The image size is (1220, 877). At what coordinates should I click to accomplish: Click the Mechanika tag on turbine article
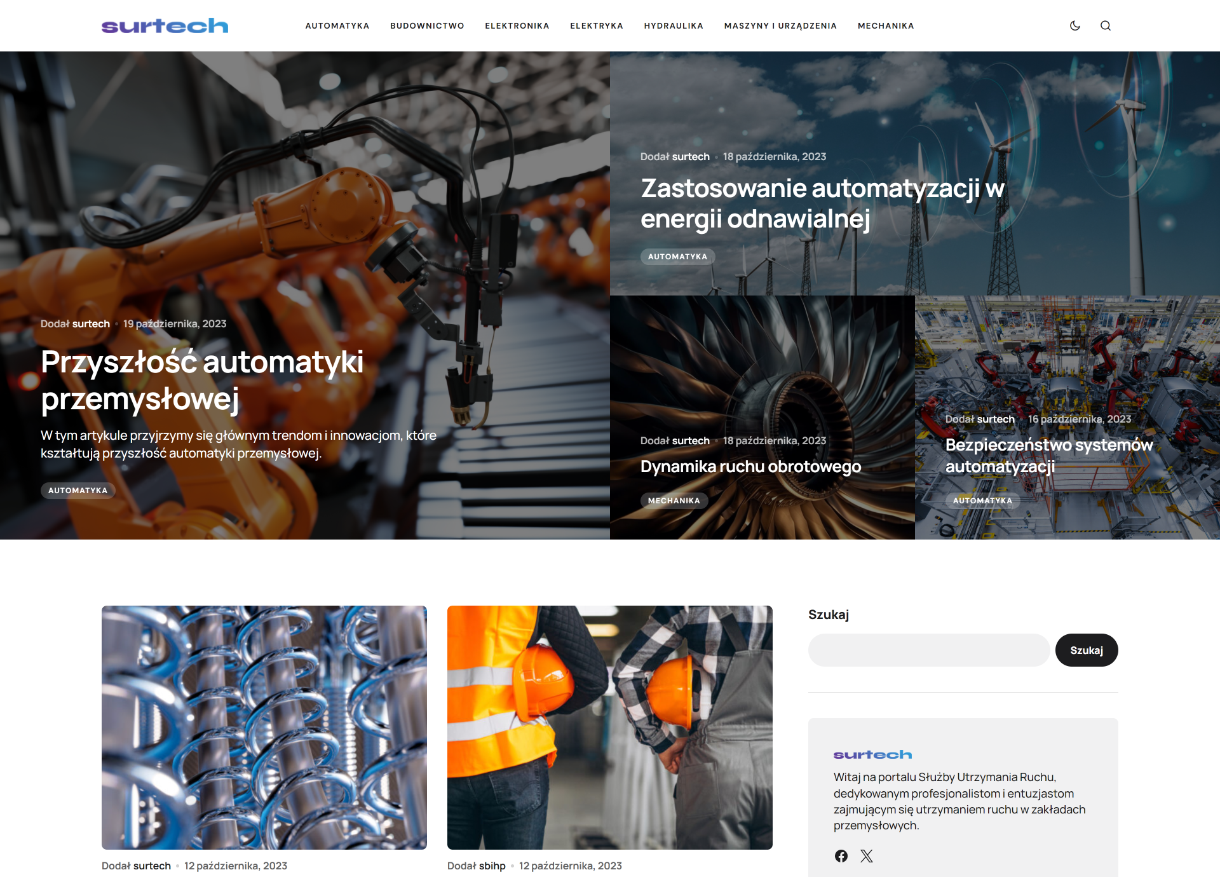tap(674, 501)
